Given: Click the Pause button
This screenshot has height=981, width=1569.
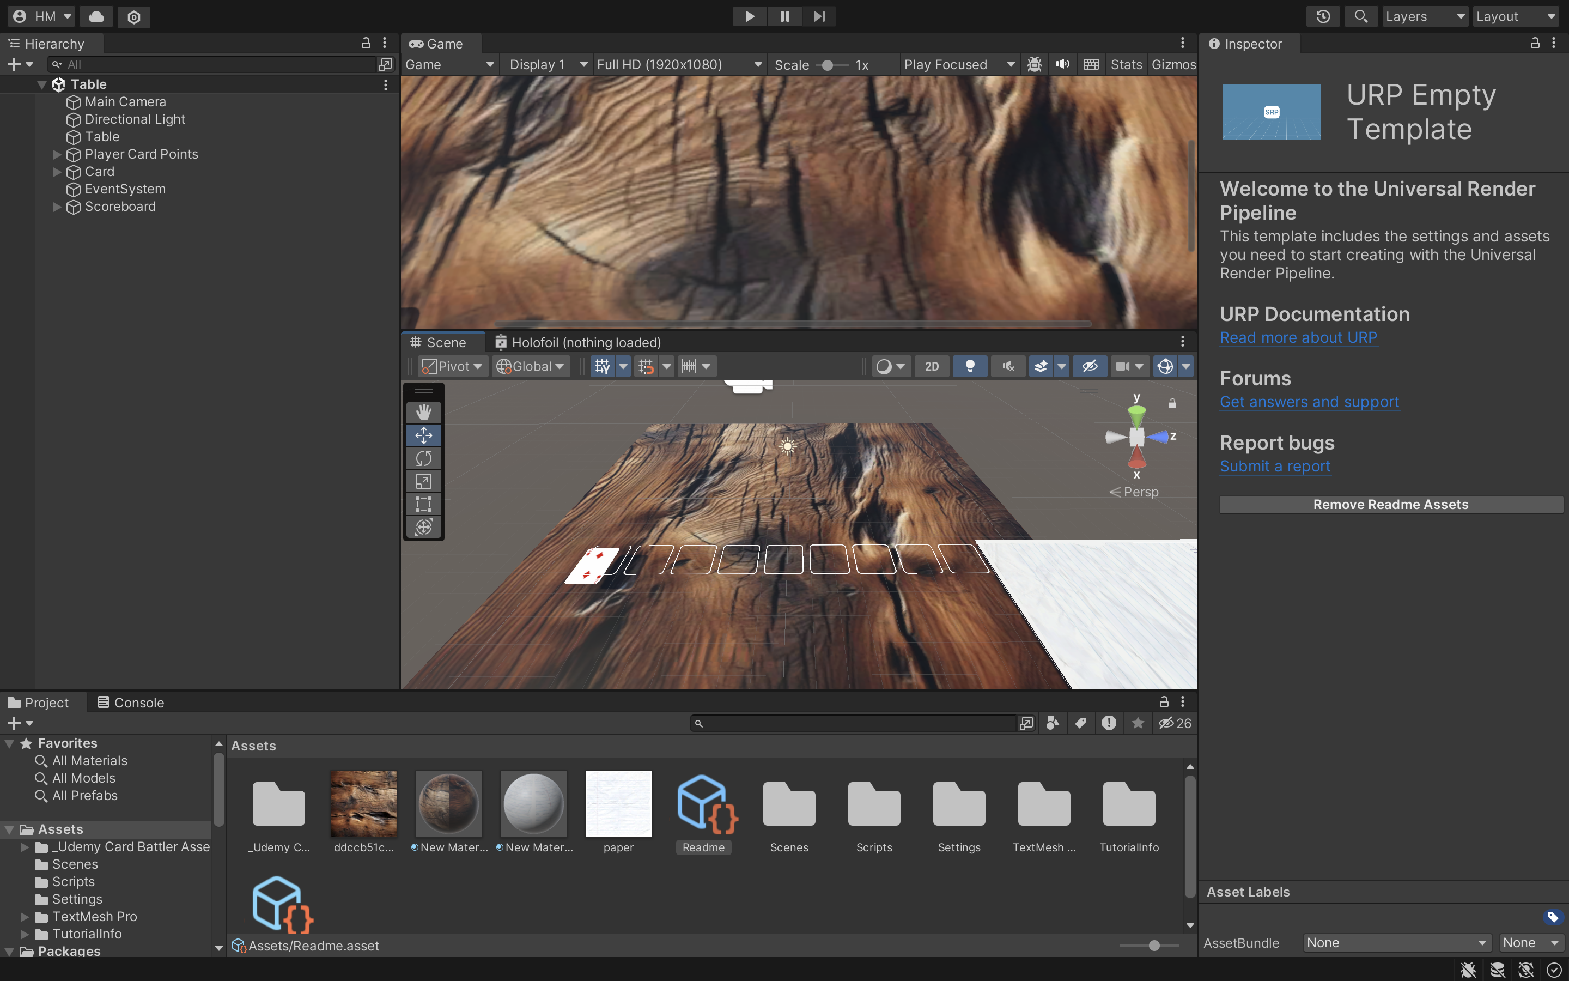Looking at the screenshot, I should pos(784,16).
